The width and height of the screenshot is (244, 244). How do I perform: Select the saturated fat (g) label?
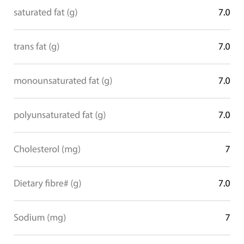(45, 13)
